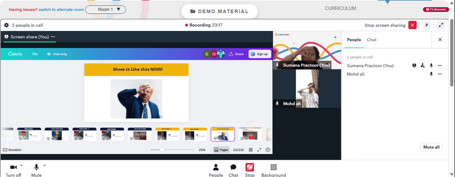
Task: Open Screen share tab options ellipsis
Action: [x=53, y=37]
